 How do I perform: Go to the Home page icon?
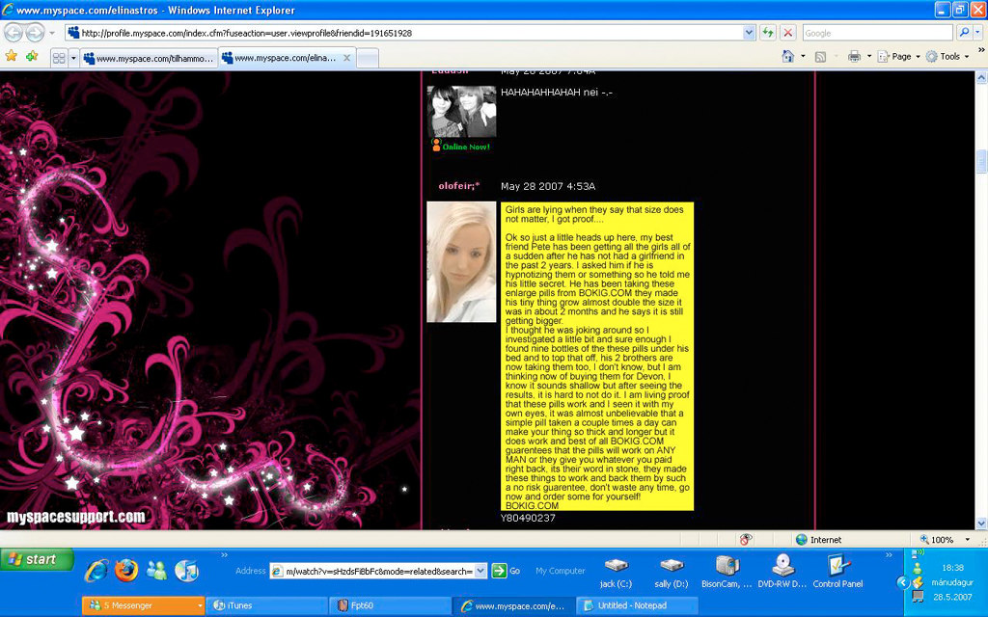click(787, 57)
